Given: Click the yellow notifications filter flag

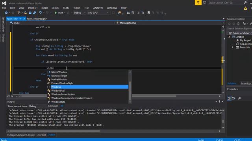Looking at the screenshot, I should [198, 3].
